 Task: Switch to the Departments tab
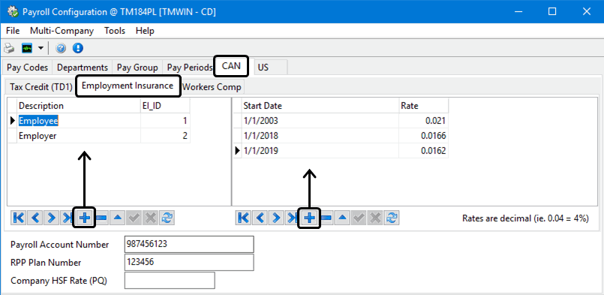[x=83, y=68]
